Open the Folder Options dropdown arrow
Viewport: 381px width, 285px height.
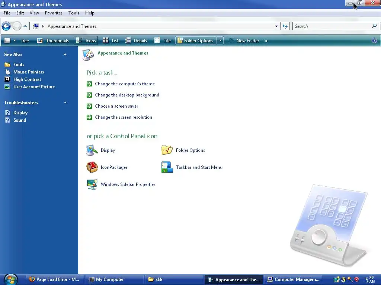coord(220,41)
